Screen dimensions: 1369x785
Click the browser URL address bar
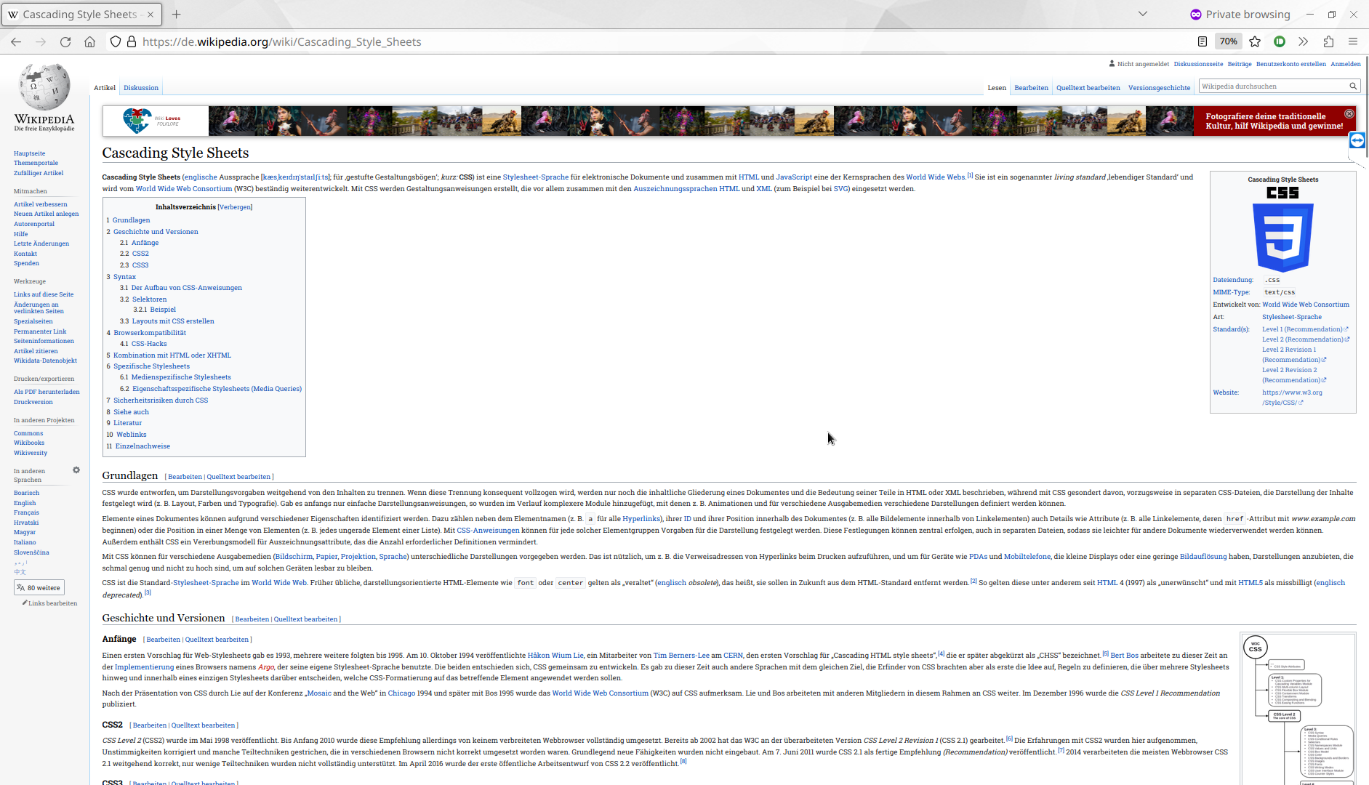click(654, 41)
